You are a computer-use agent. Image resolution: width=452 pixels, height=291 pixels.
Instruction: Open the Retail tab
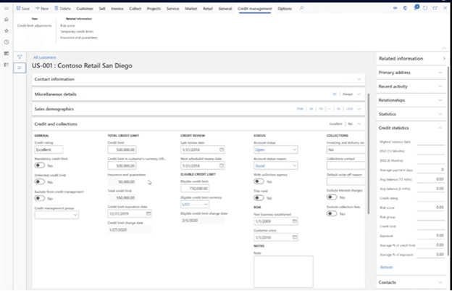(208, 9)
